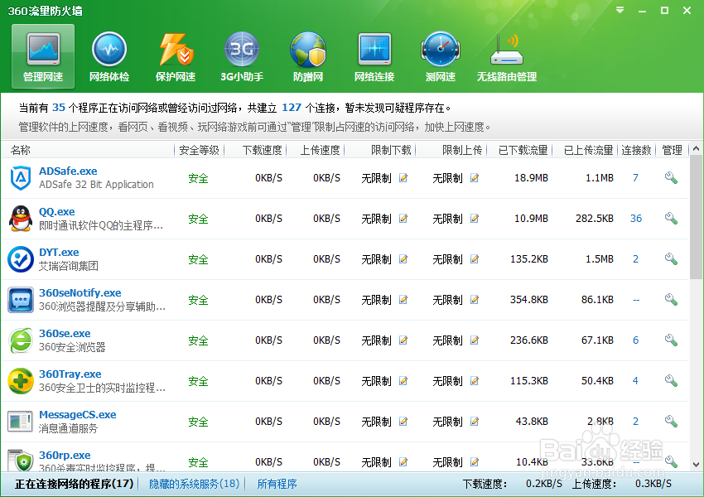This screenshot has height=497, width=704.
Task: Sort by 连接数 column header
Action: [636, 150]
